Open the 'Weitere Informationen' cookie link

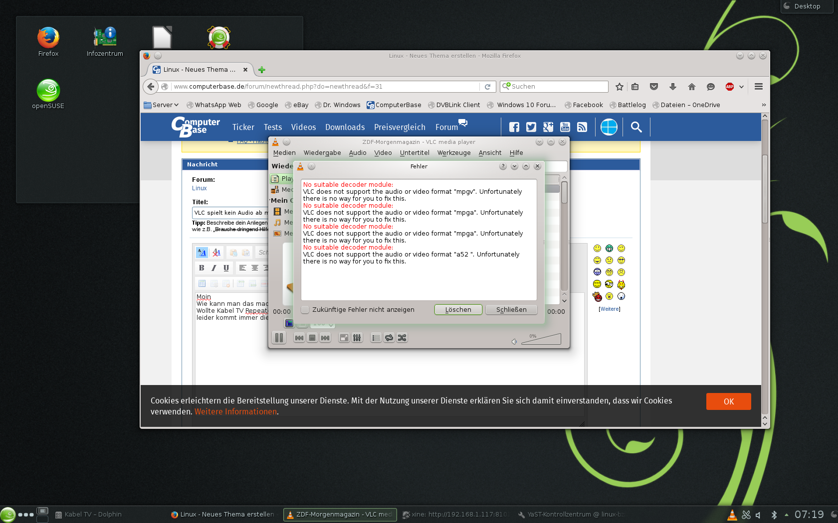[x=235, y=412]
